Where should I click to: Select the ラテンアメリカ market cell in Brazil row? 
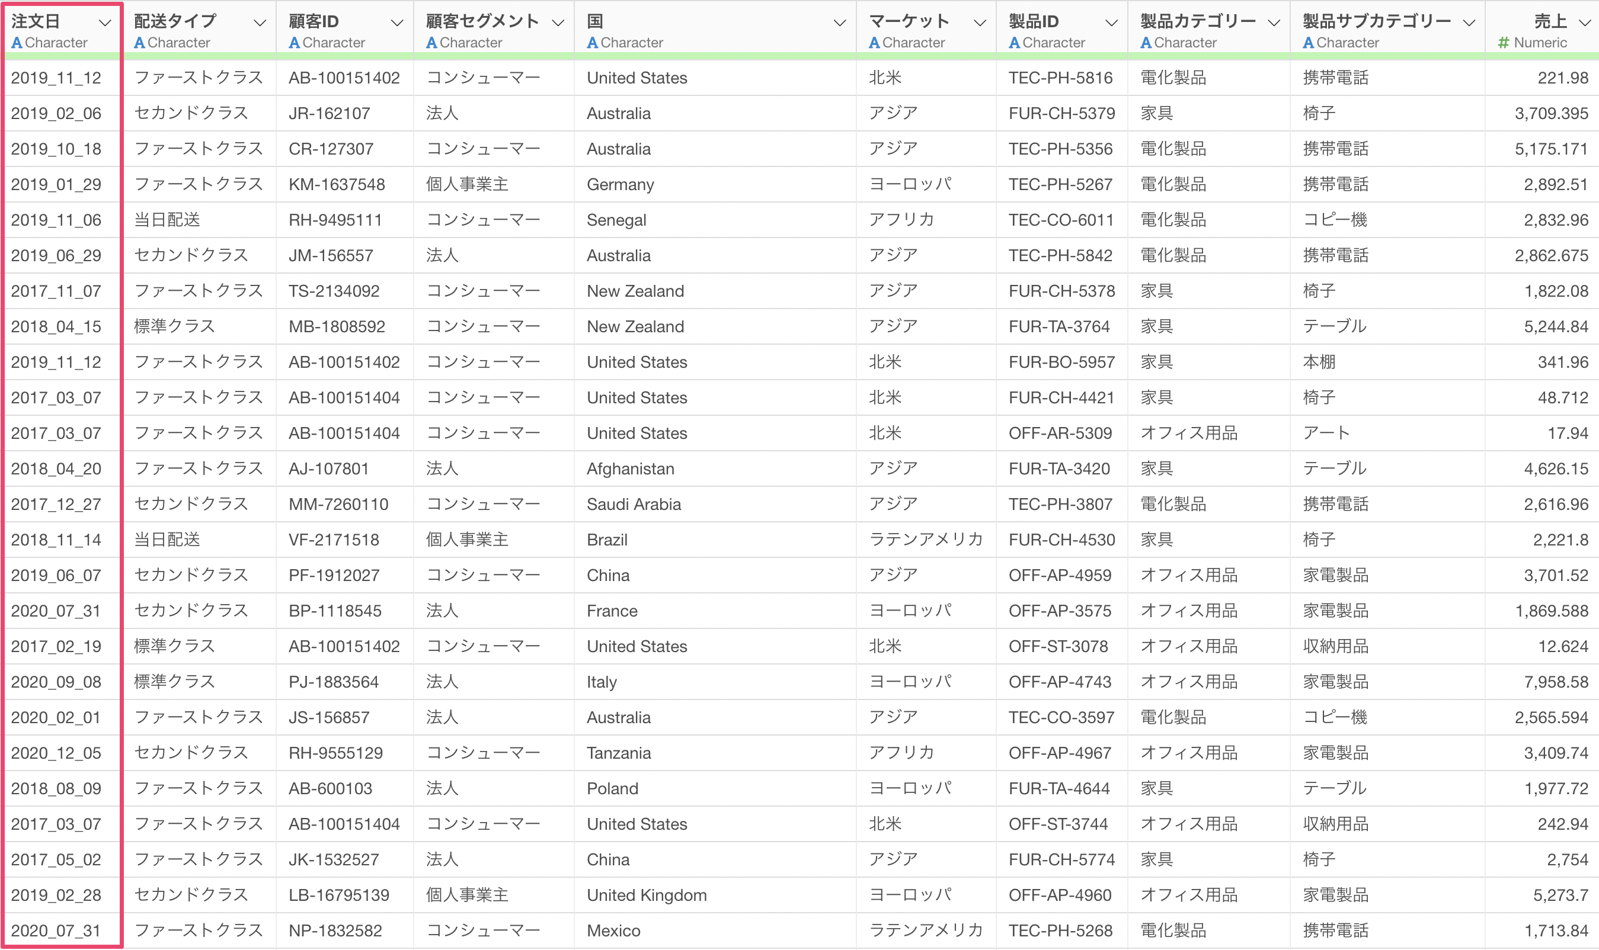pyautogui.click(x=926, y=540)
